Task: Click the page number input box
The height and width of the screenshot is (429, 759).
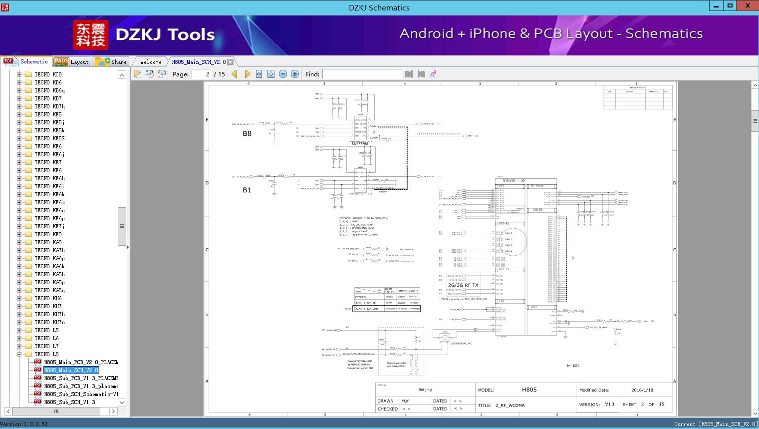Action: pyautogui.click(x=202, y=74)
